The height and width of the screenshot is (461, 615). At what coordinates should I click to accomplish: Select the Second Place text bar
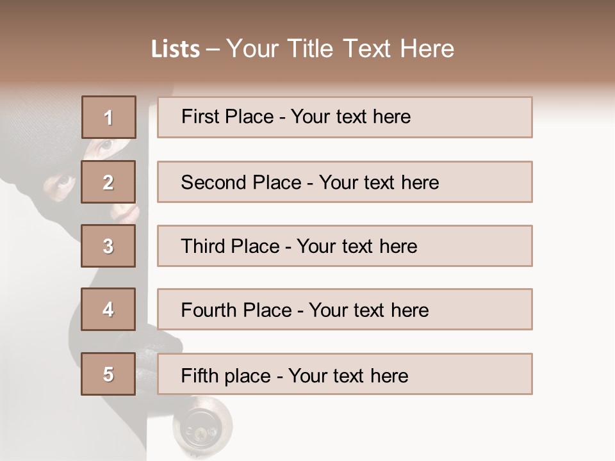(345, 182)
